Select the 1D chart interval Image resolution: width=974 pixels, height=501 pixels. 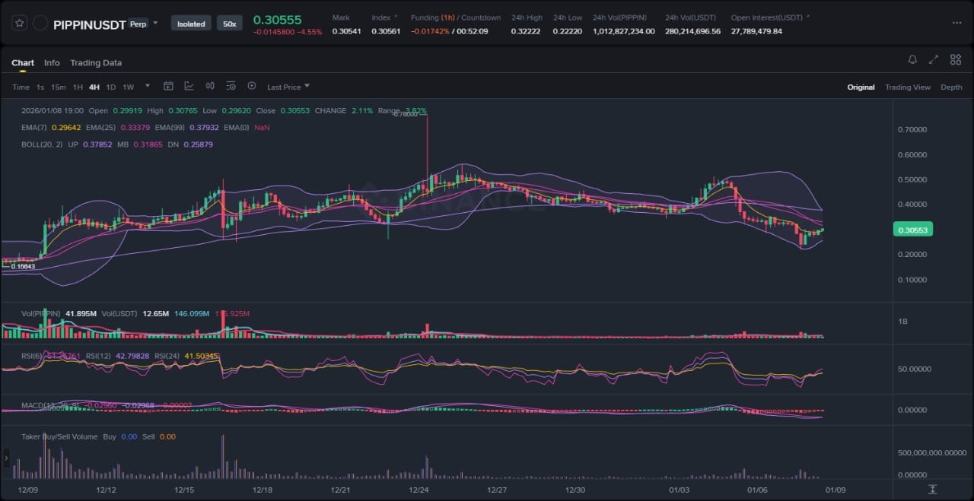111,87
